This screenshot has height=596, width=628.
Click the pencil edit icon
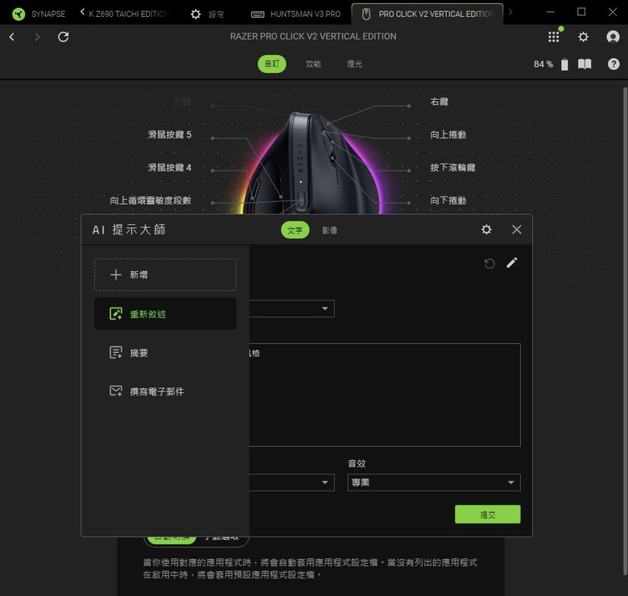(x=512, y=263)
